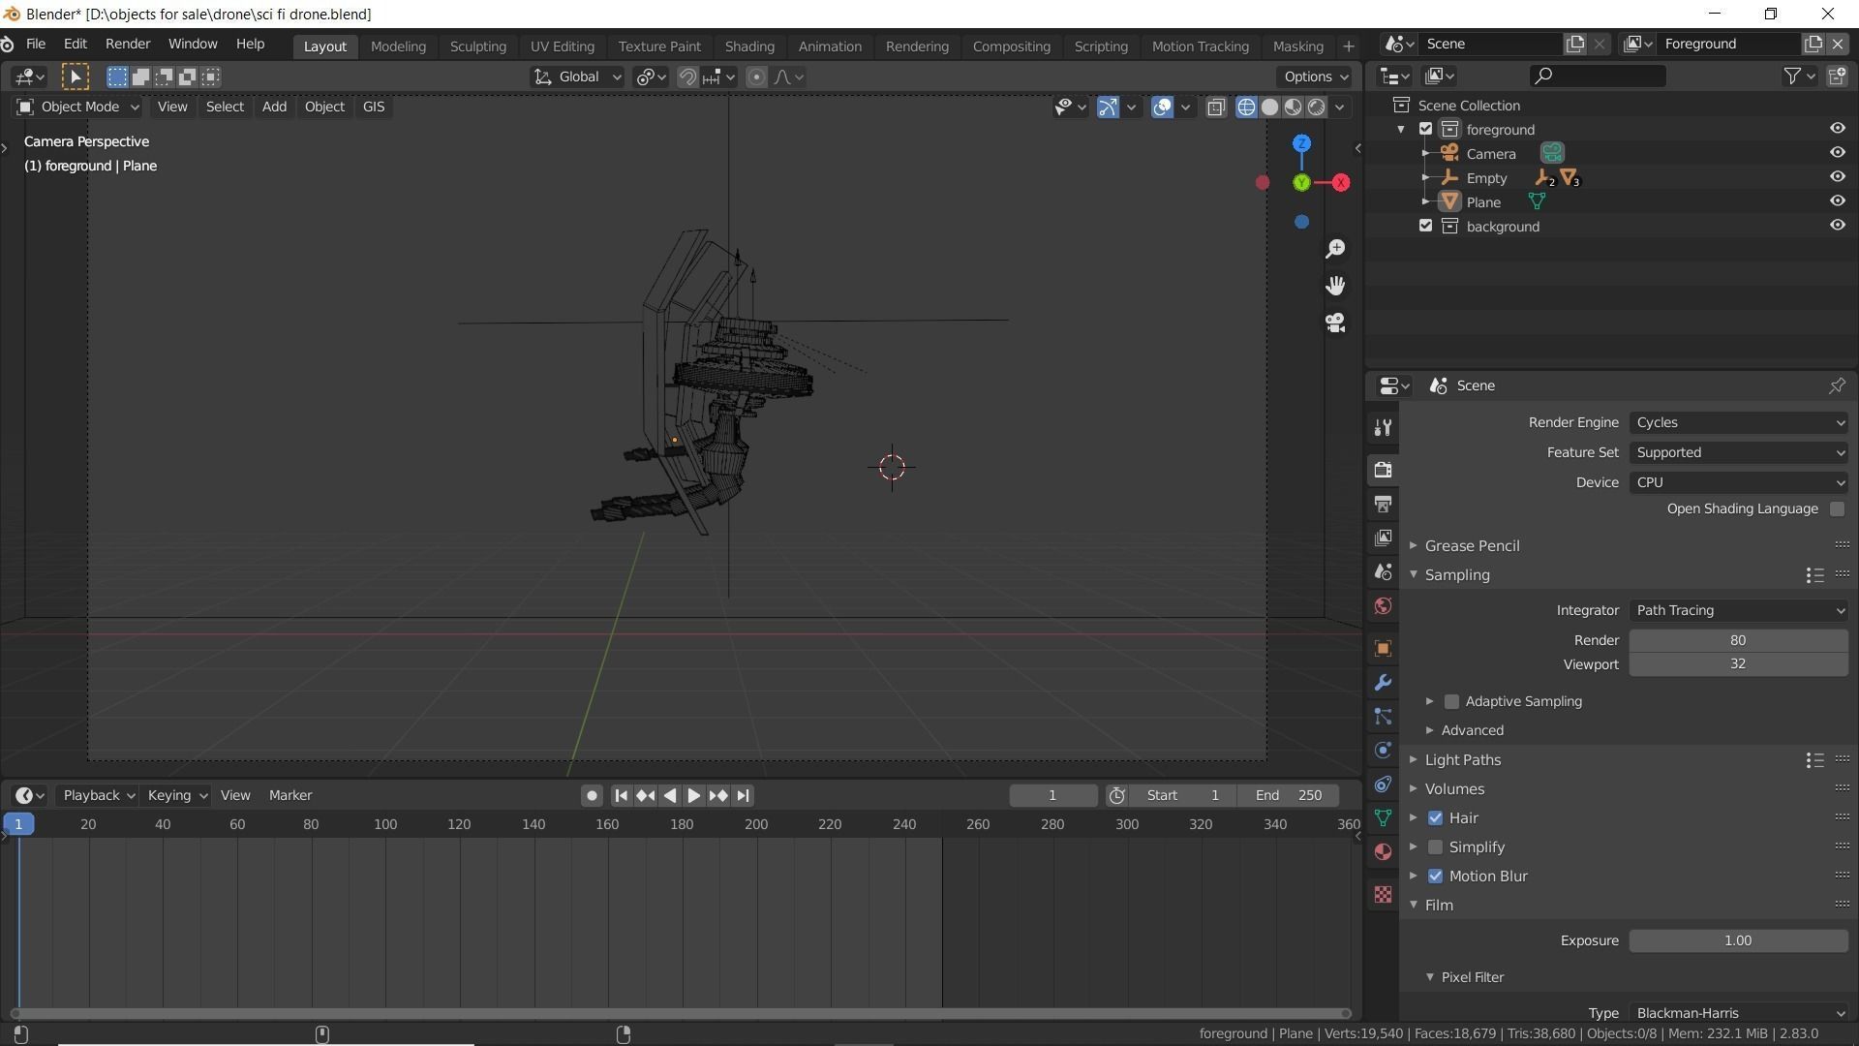Open the Object Mode dropdown

(x=78, y=107)
